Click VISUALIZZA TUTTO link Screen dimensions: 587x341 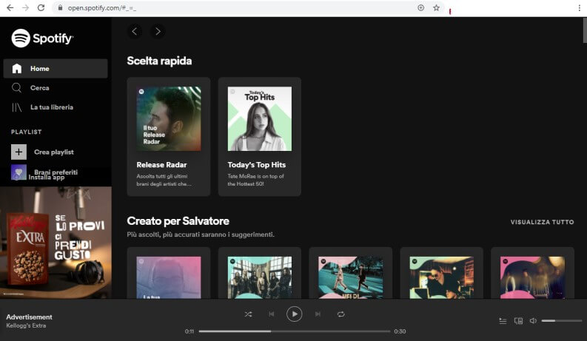point(542,222)
